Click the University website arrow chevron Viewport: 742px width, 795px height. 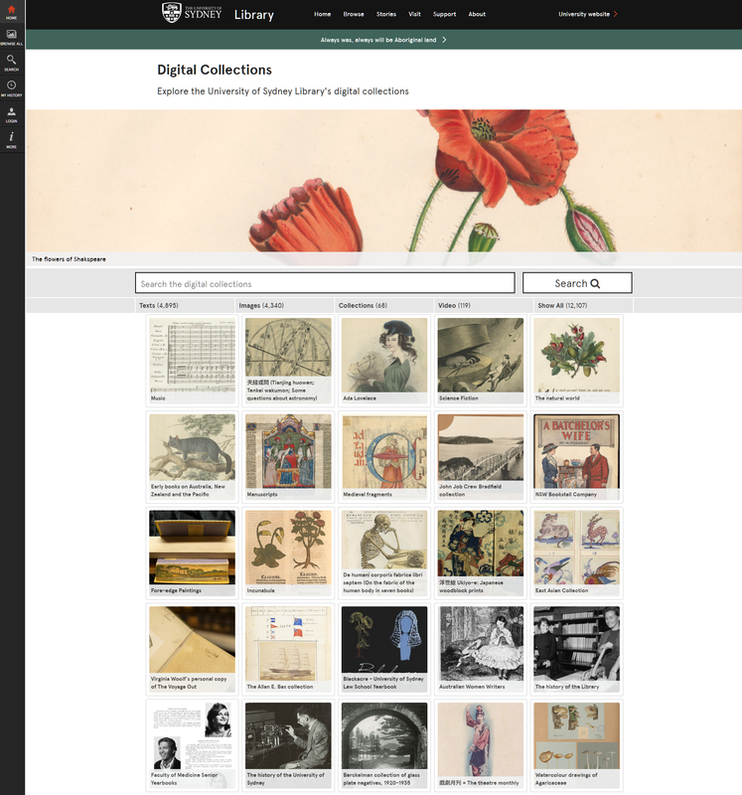point(615,14)
